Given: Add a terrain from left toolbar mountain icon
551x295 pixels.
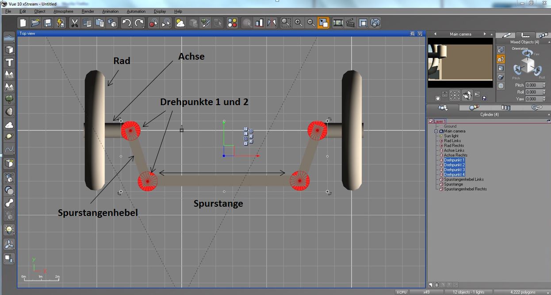Looking at the screenshot, I should tap(9, 75).
